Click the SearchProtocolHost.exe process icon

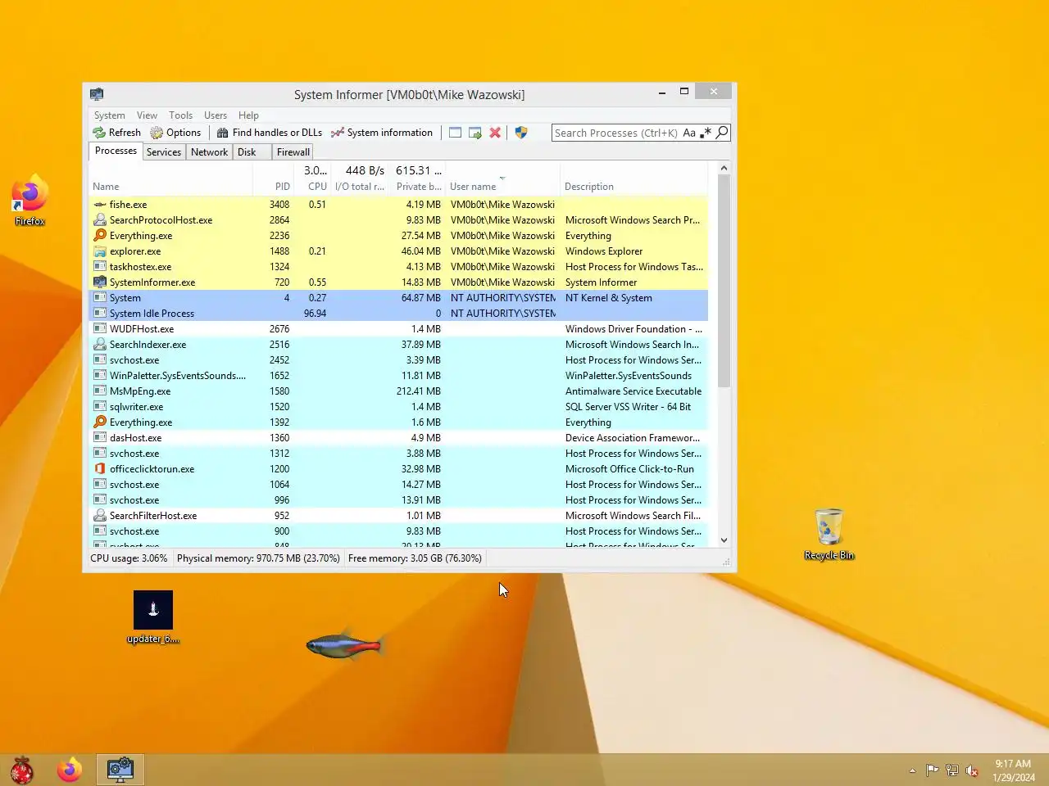[x=100, y=220]
